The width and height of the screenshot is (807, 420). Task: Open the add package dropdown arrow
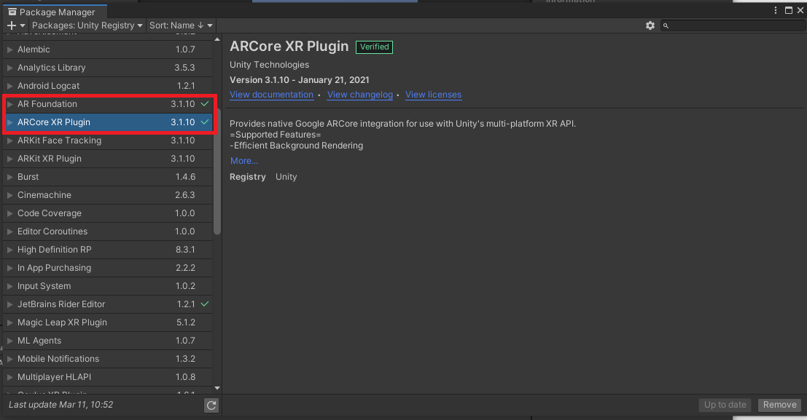[x=22, y=25]
